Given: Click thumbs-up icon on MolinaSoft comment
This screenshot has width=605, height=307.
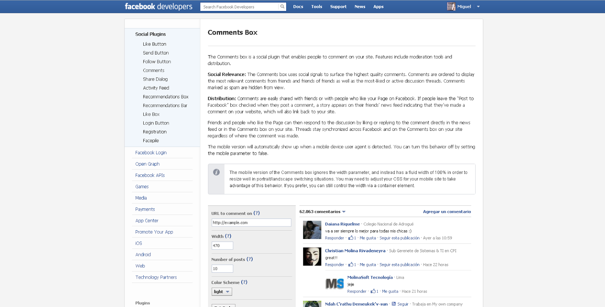Looking at the screenshot, I should [x=373, y=291].
